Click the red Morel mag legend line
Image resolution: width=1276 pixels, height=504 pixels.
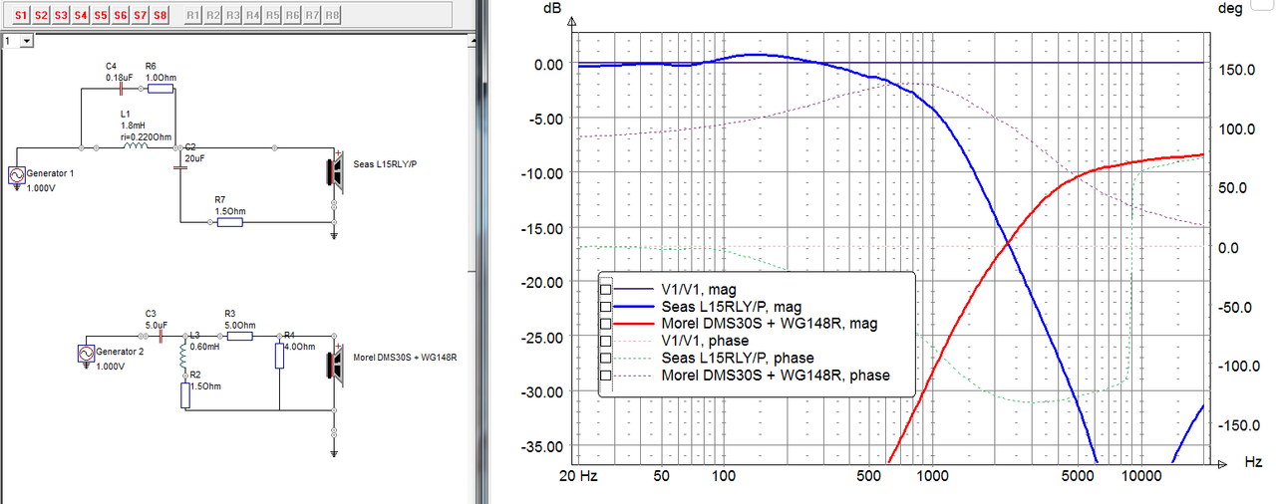coord(634,324)
